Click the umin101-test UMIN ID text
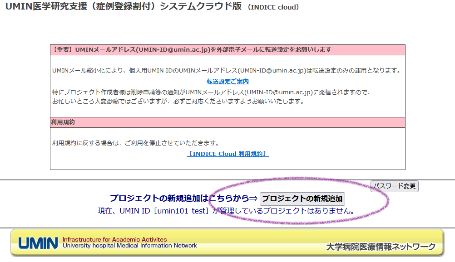455x262 pixels. tap(182, 211)
